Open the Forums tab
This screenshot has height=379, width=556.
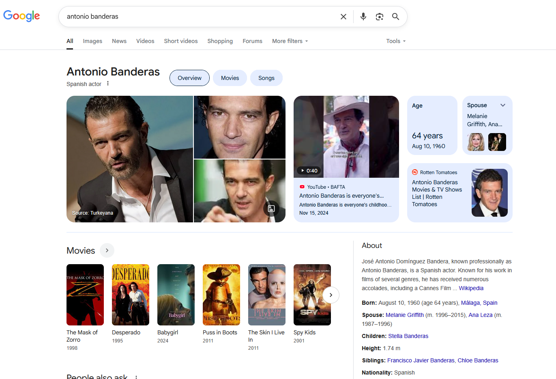pos(252,41)
